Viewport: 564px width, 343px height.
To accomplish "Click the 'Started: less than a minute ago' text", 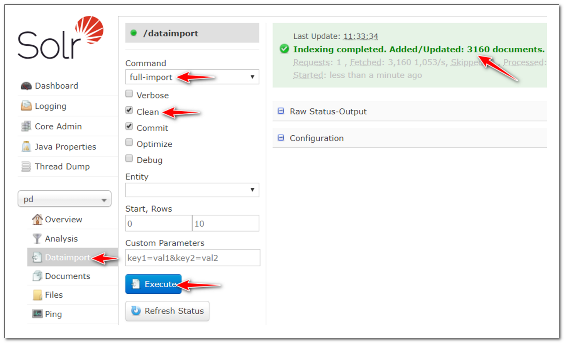I will pos(358,75).
